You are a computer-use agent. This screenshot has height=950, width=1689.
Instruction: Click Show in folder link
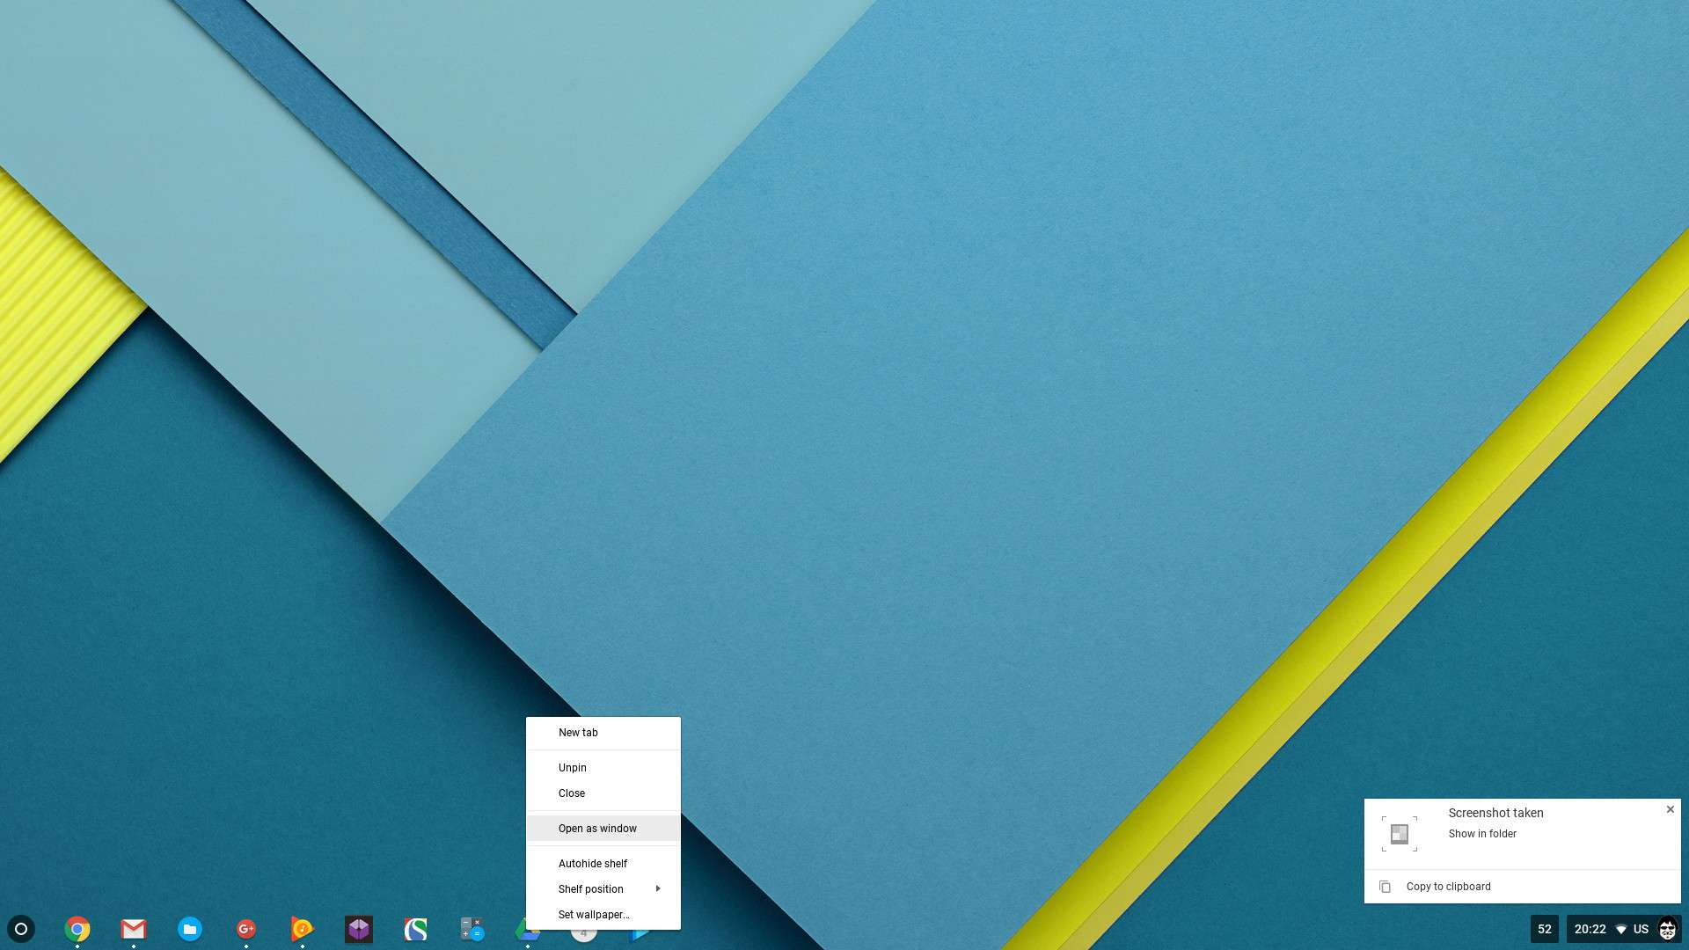coord(1482,834)
